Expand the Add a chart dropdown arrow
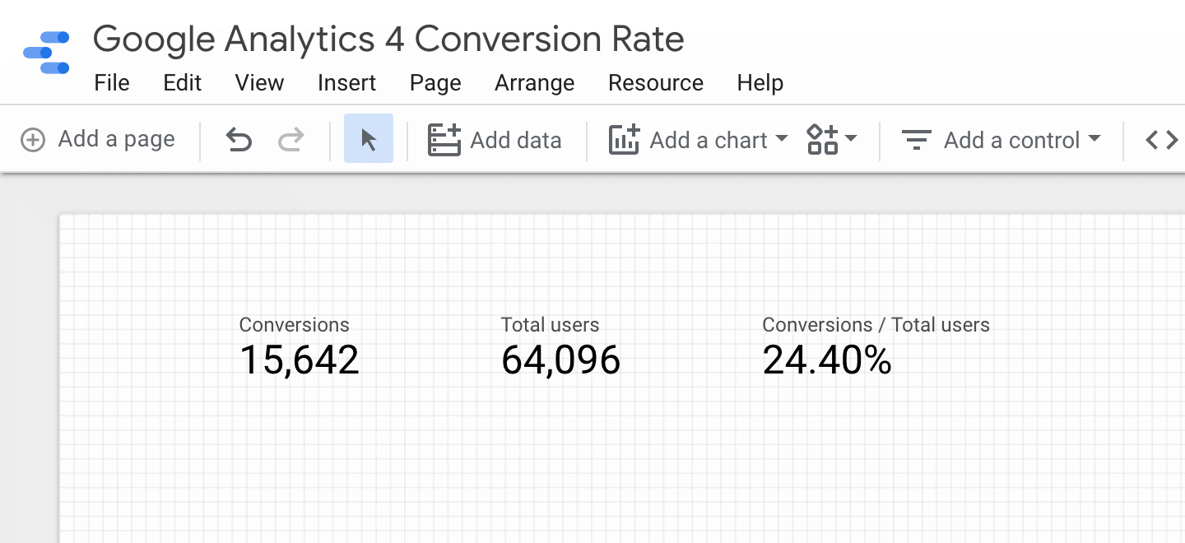Screen dimensions: 1185x543 780,140
